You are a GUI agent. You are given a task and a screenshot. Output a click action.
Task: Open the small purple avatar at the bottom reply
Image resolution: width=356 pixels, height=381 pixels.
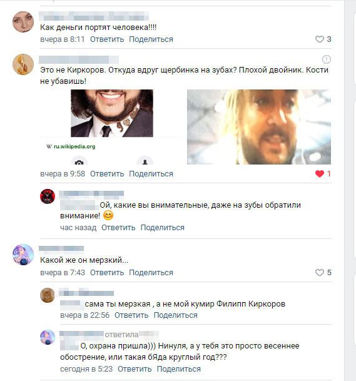(48, 337)
